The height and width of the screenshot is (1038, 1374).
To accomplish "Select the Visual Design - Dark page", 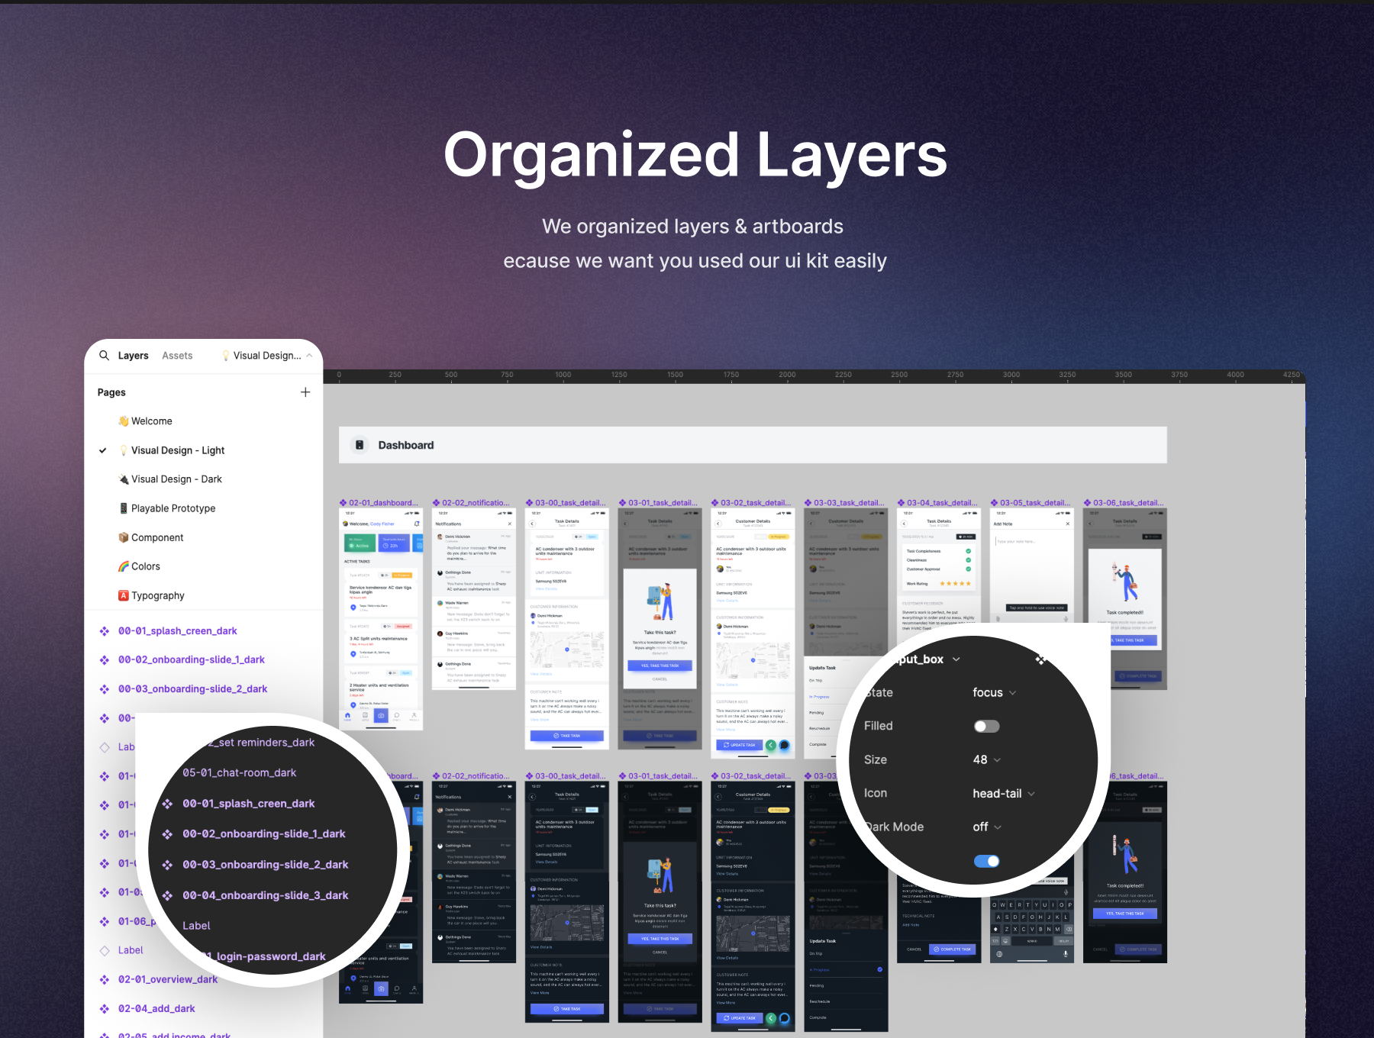I will [x=170, y=479].
